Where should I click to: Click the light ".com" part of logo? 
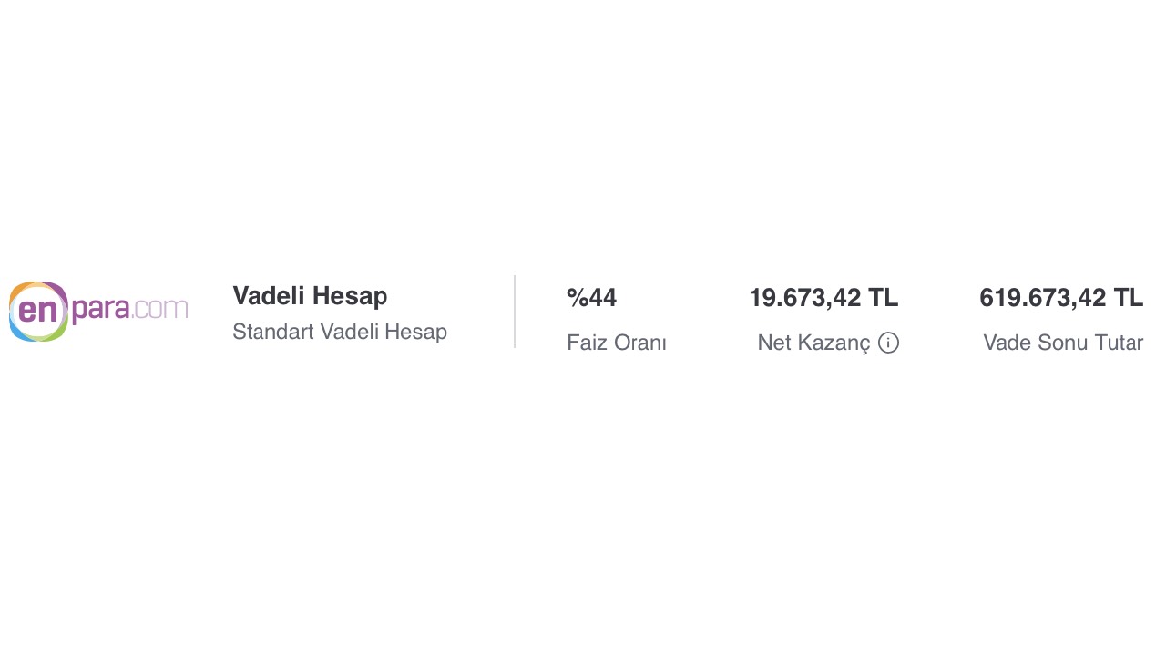[x=159, y=308]
